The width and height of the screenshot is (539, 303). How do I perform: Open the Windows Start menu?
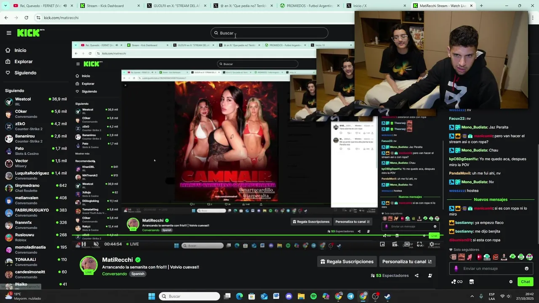click(152, 296)
